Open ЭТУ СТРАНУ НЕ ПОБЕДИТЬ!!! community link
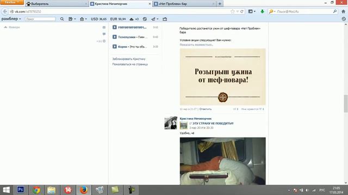Viewport: 348px width, 195px height. click(213, 123)
